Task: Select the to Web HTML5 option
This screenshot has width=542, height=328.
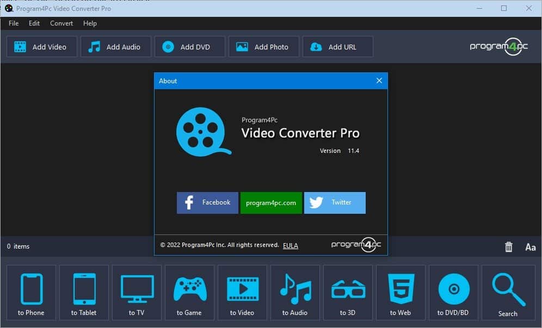Action: tap(401, 293)
